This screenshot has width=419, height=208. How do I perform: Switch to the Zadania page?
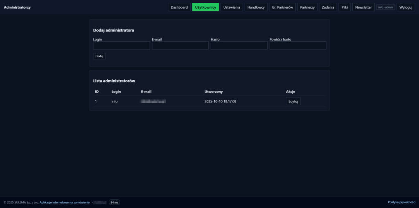(x=328, y=7)
